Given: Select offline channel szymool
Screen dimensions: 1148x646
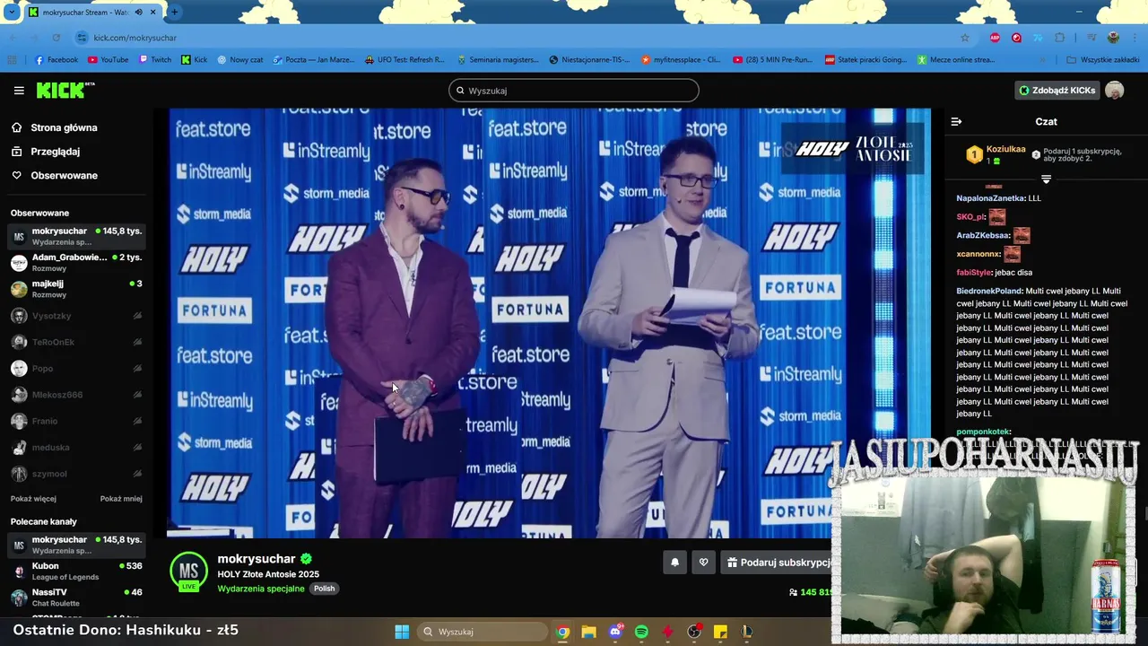Looking at the screenshot, I should pyautogui.click(x=76, y=474).
